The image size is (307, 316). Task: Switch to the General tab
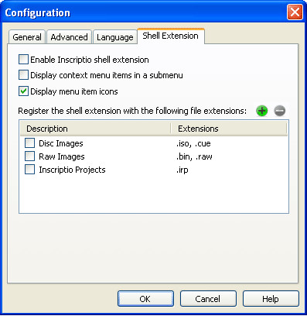(27, 37)
